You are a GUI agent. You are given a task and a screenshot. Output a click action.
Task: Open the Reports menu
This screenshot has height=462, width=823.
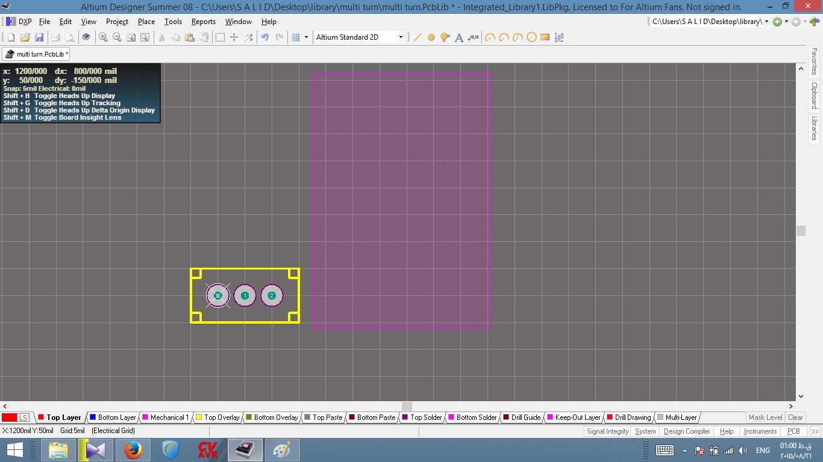203,22
